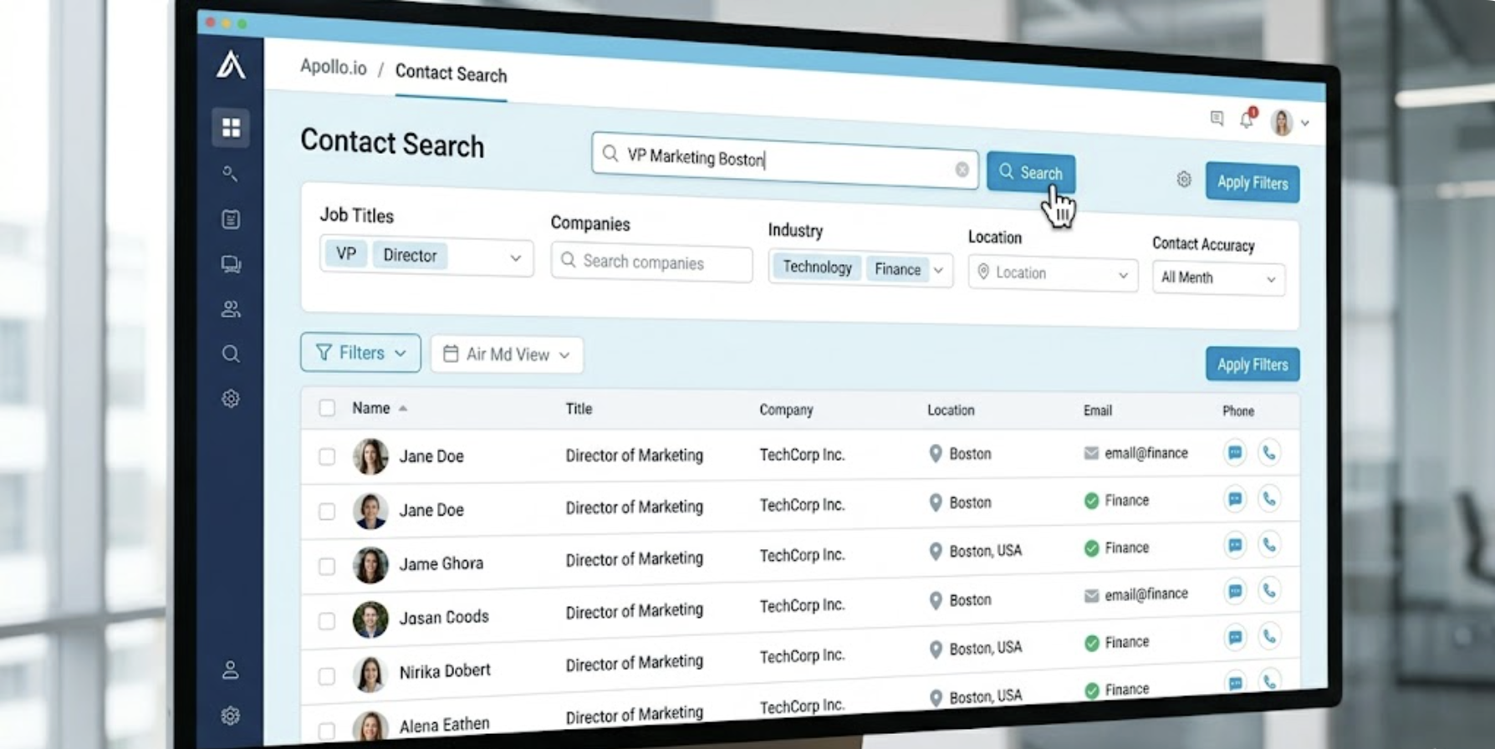Screen dimensions: 1495x749
Task: Tick the checkbox for the first Jane Doe
Action: 327,456
